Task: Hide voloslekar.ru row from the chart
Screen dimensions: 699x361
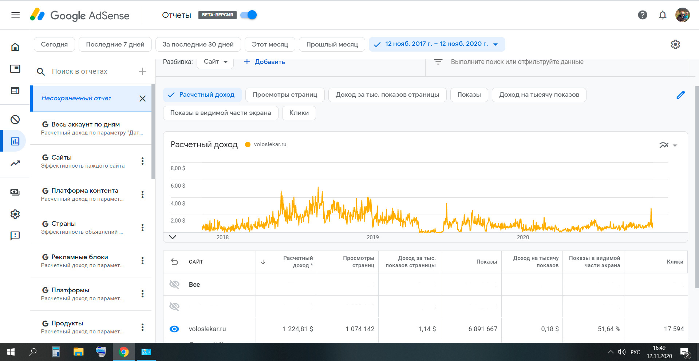Action: (x=174, y=329)
